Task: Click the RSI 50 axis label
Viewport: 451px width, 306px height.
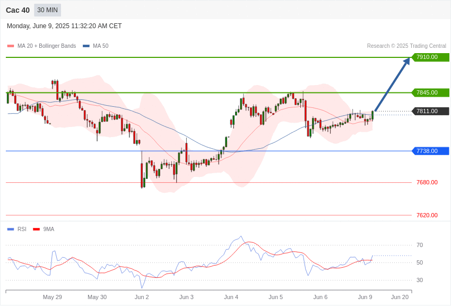Action: click(x=420, y=262)
